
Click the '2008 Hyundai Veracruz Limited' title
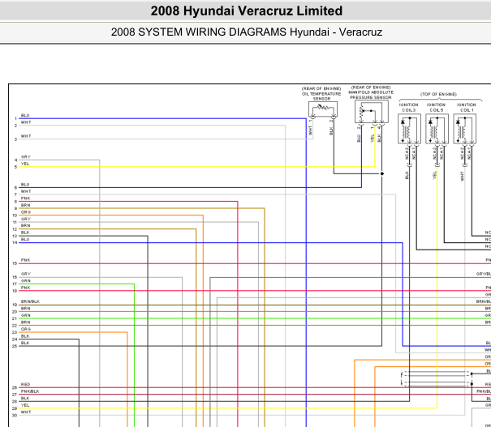(x=247, y=11)
